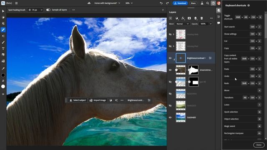Expand the extra tools chevron in toolbar
Image resolution: width=267 pixels, height=150 pixels.
(3, 94)
